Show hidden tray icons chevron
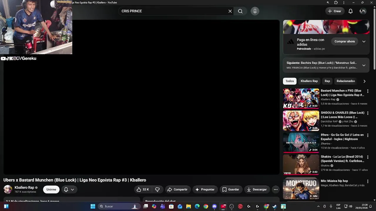The width and height of the screenshot is (376, 211). [x=318, y=206]
